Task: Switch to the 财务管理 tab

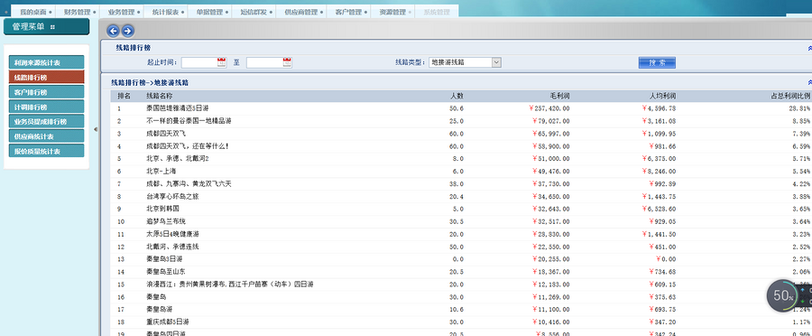Action: point(78,12)
